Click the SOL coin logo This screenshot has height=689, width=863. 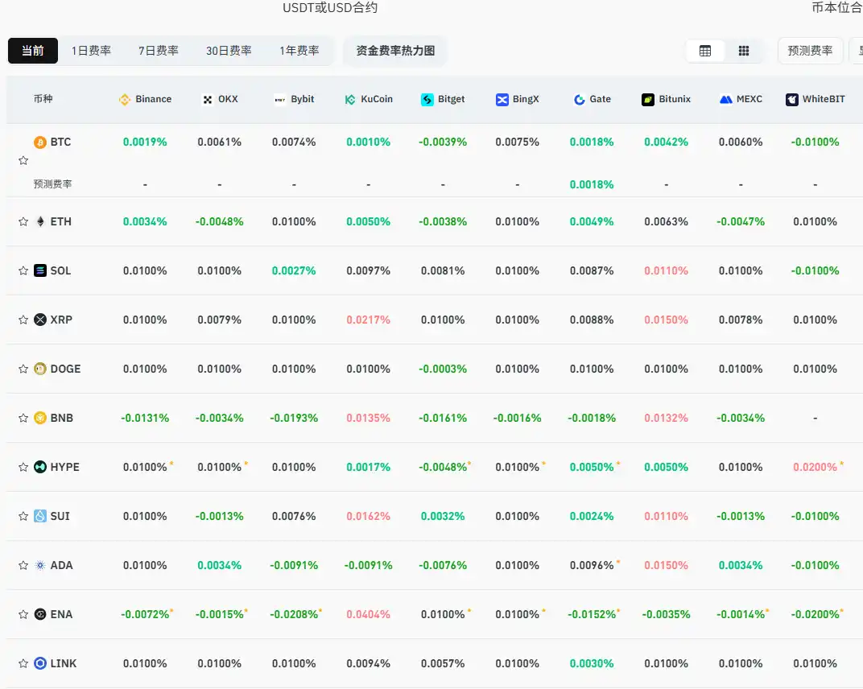40,270
